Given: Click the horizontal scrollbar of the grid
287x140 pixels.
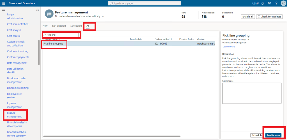Looking at the screenshot, I should coord(112,136).
